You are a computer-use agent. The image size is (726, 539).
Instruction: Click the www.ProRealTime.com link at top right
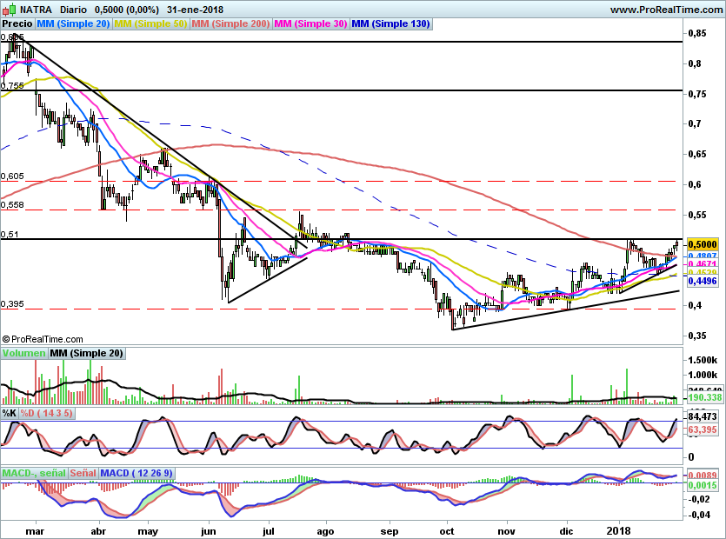pyautogui.click(x=666, y=10)
